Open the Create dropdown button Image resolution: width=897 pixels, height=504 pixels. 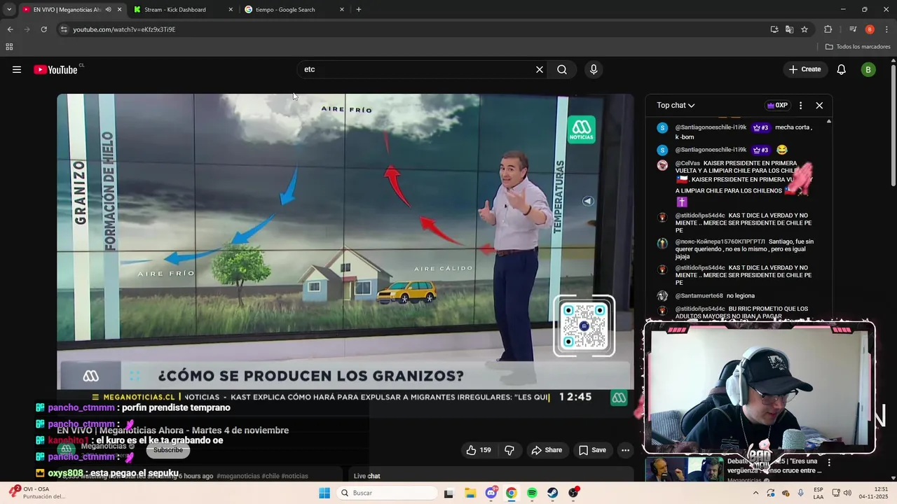coord(804,69)
